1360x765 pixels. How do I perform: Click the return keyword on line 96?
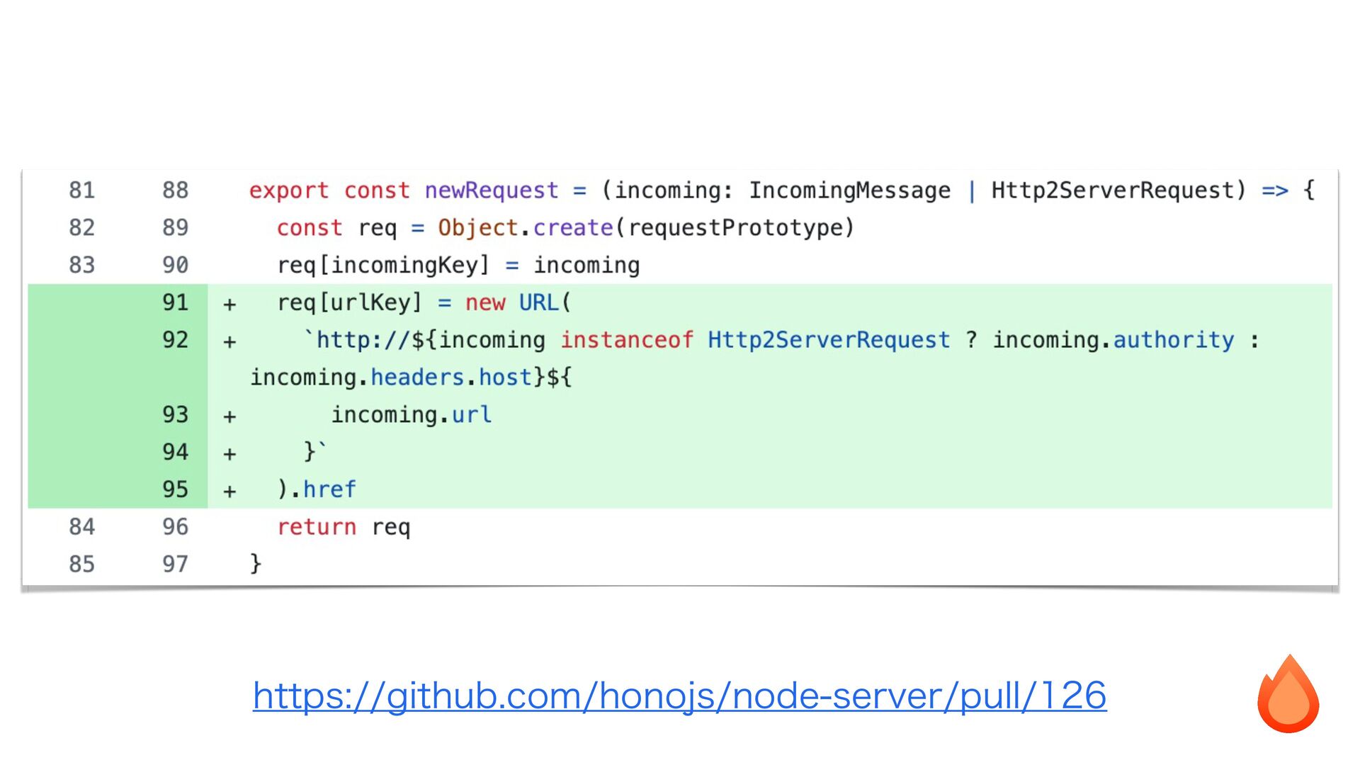(x=317, y=527)
